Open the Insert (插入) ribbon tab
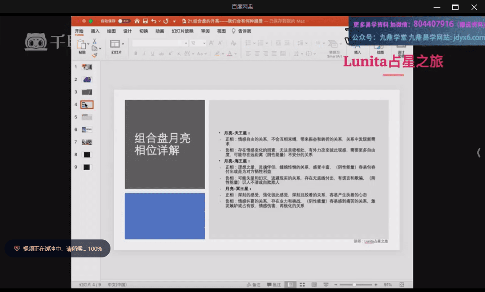Screen dimensions: 485x292 [95, 31]
